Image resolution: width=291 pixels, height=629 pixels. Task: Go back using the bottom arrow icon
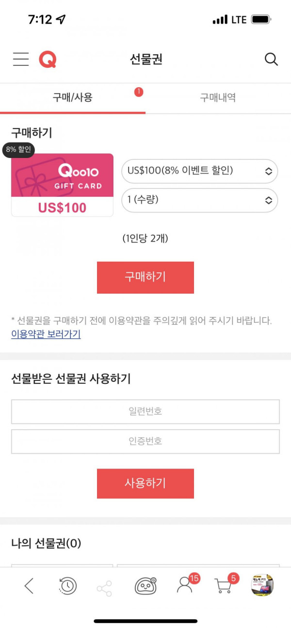pos(29,586)
